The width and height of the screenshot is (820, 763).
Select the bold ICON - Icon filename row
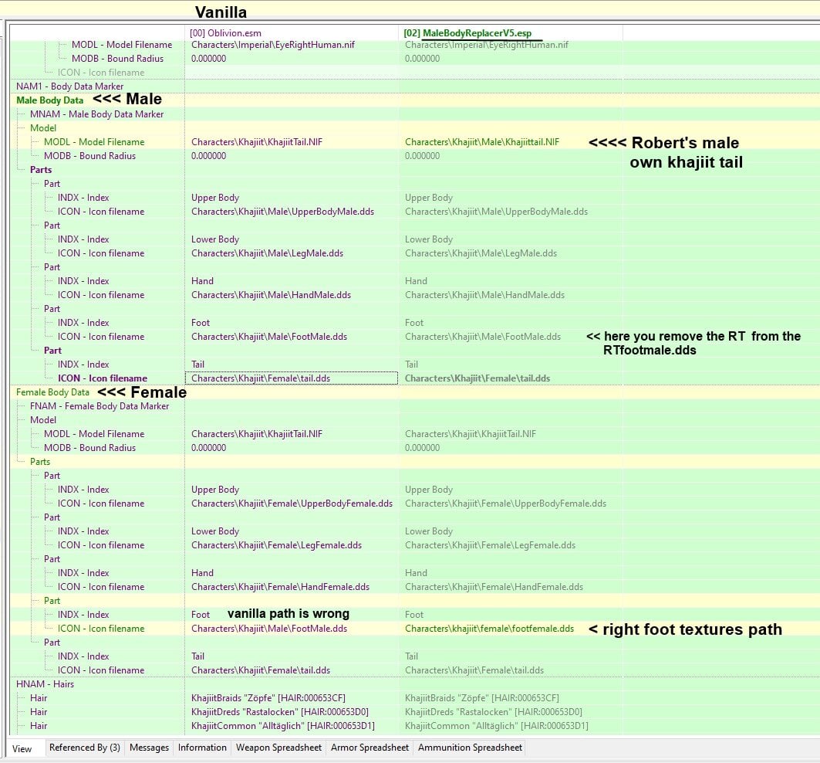pyautogui.click(x=103, y=378)
